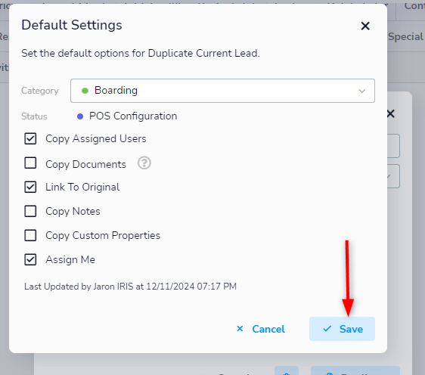Click the X icon of the background panel

(390, 114)
